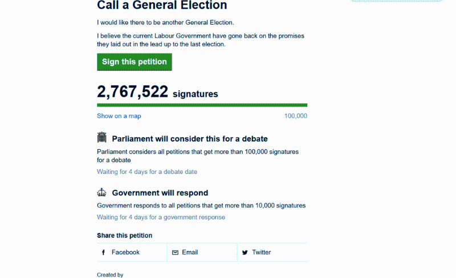
Task: Share the petition via Facebook text link
Action: tap(125, 252)
